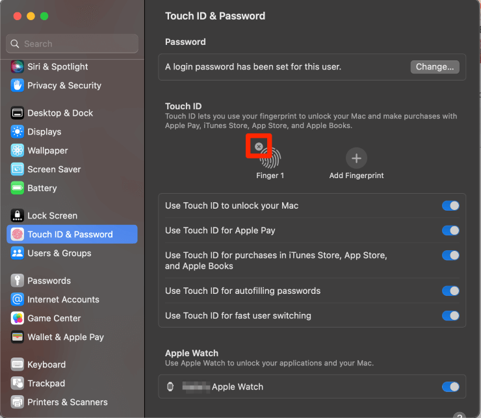
Task: Toggle Touch ID for fast user switching
Action: coord(450,315)
